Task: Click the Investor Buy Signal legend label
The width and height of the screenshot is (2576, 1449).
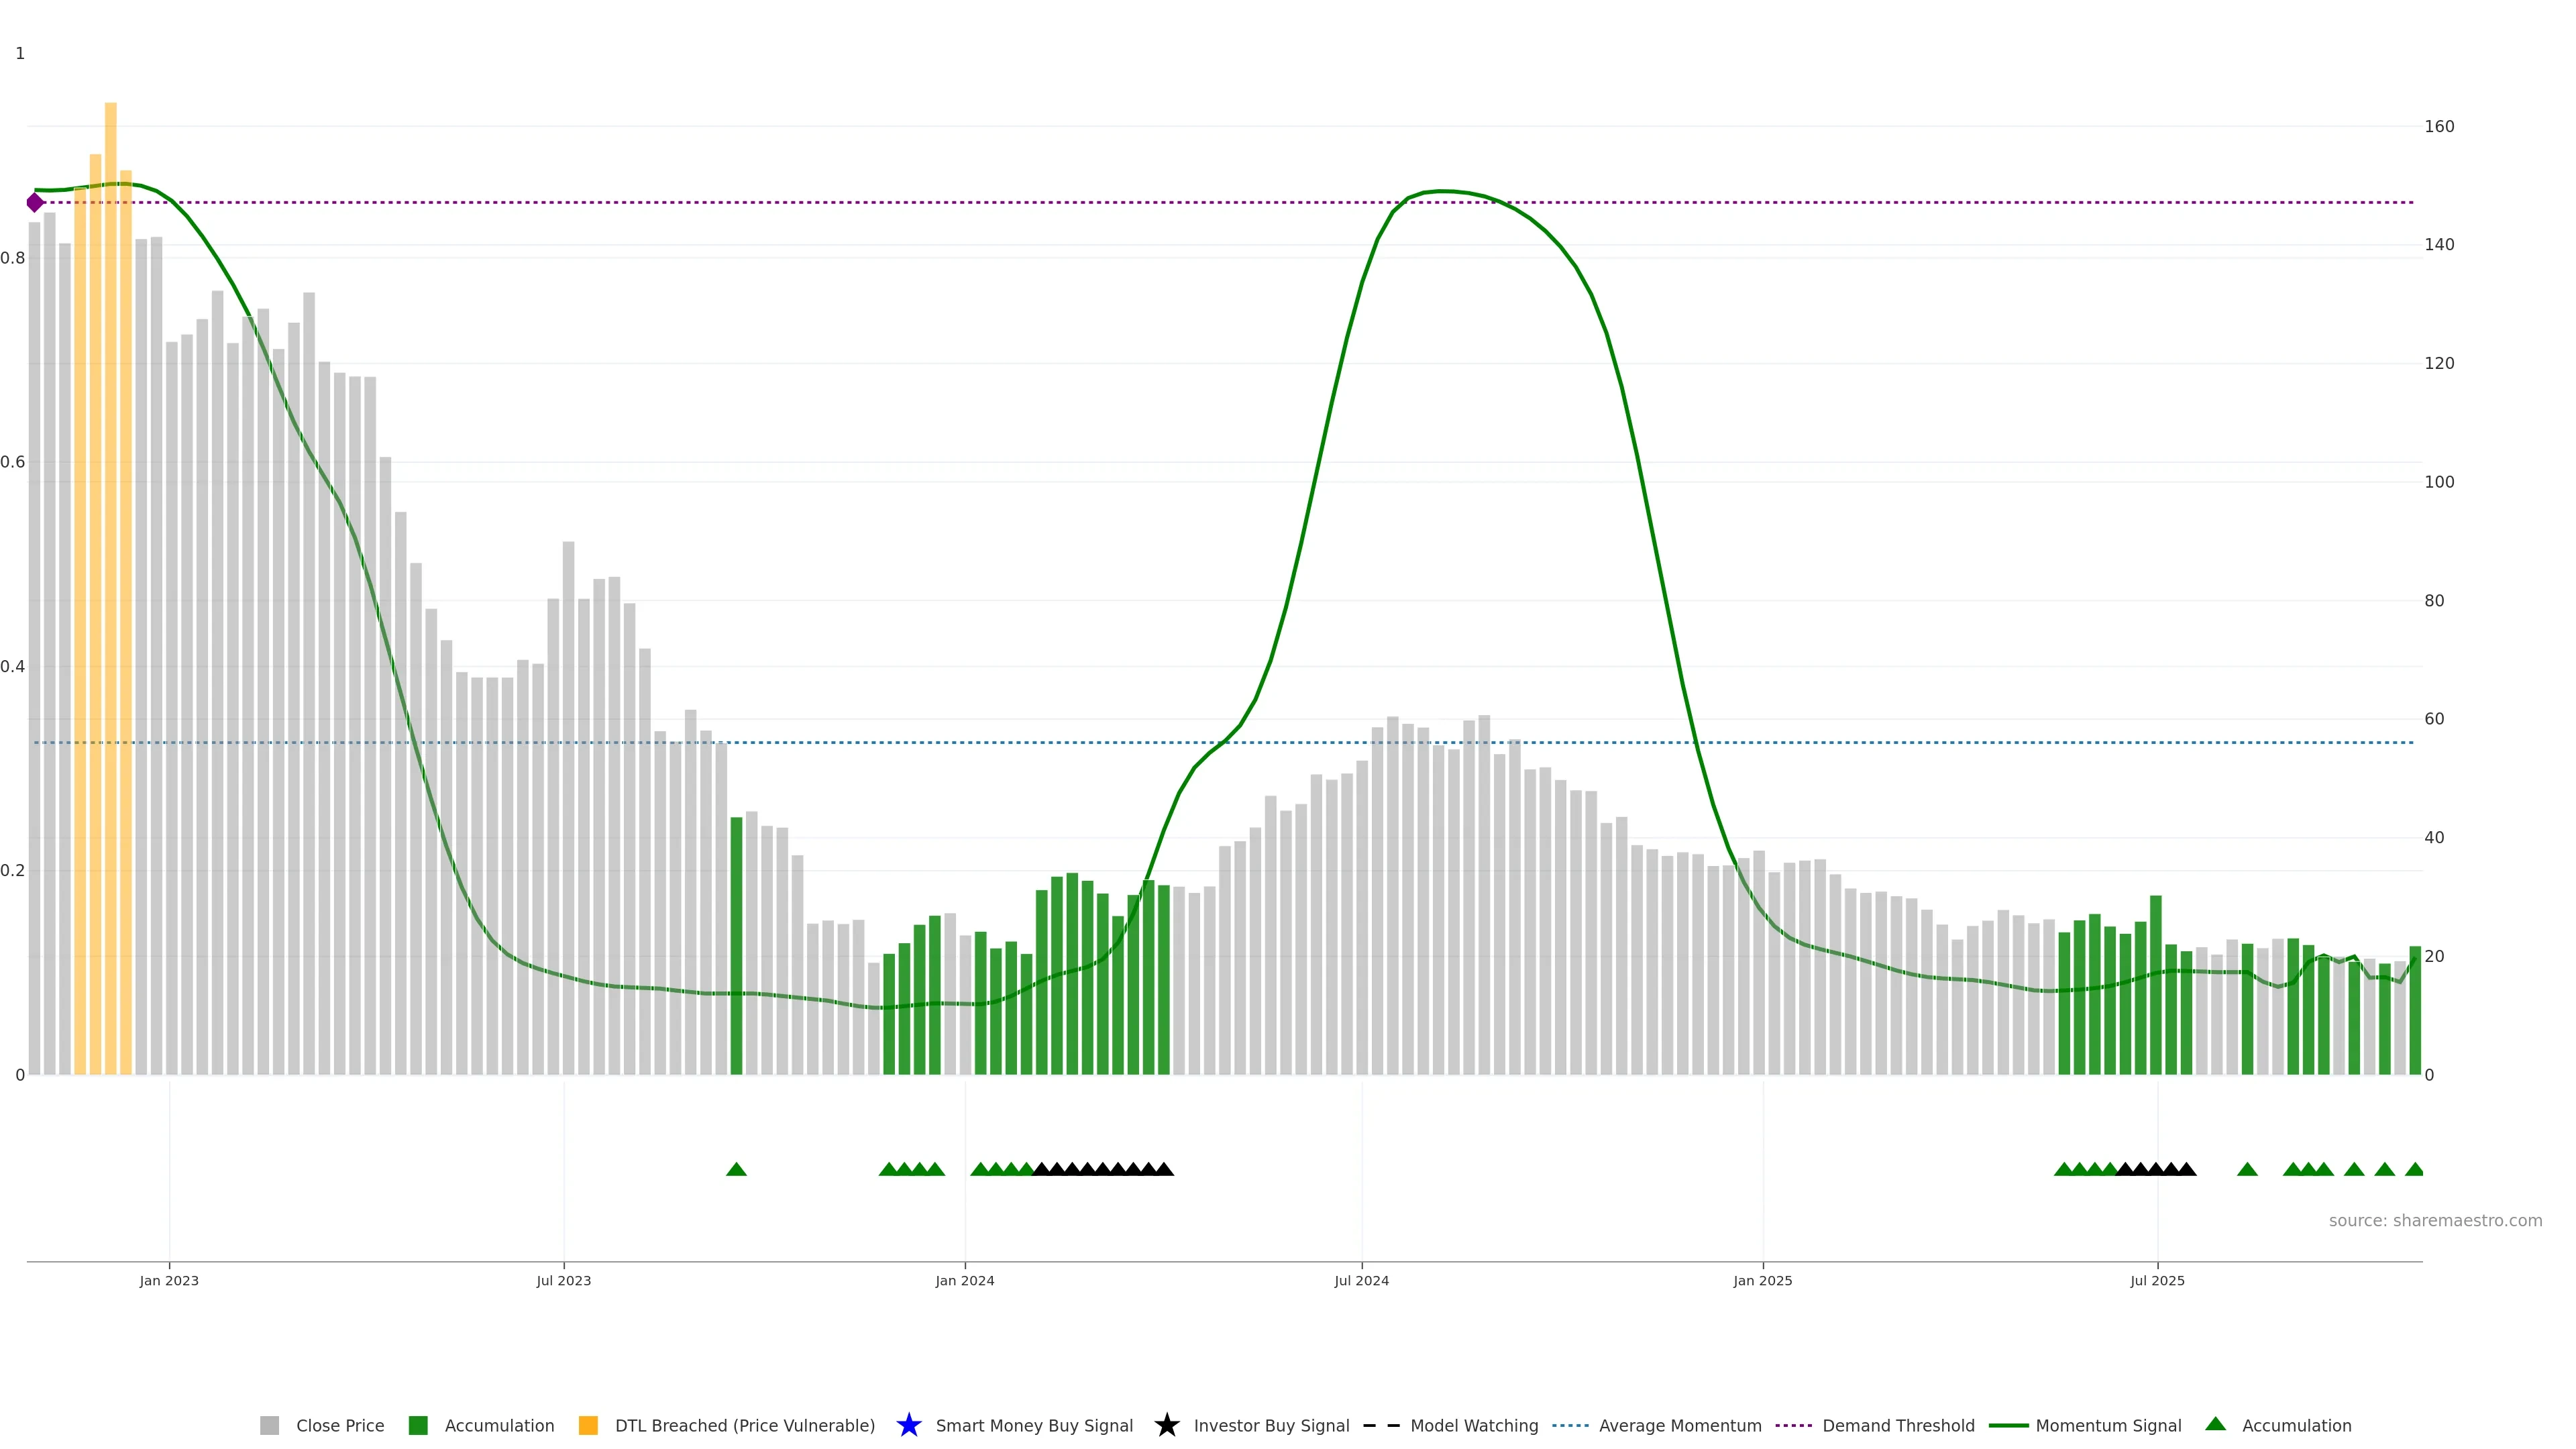Action: pyautogui.click(x=1271, y=1425)
